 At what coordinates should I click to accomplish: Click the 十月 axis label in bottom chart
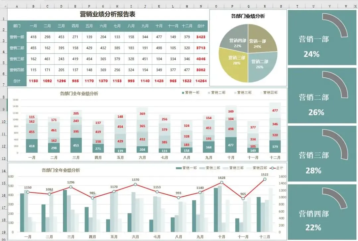[x=222, y=237]
